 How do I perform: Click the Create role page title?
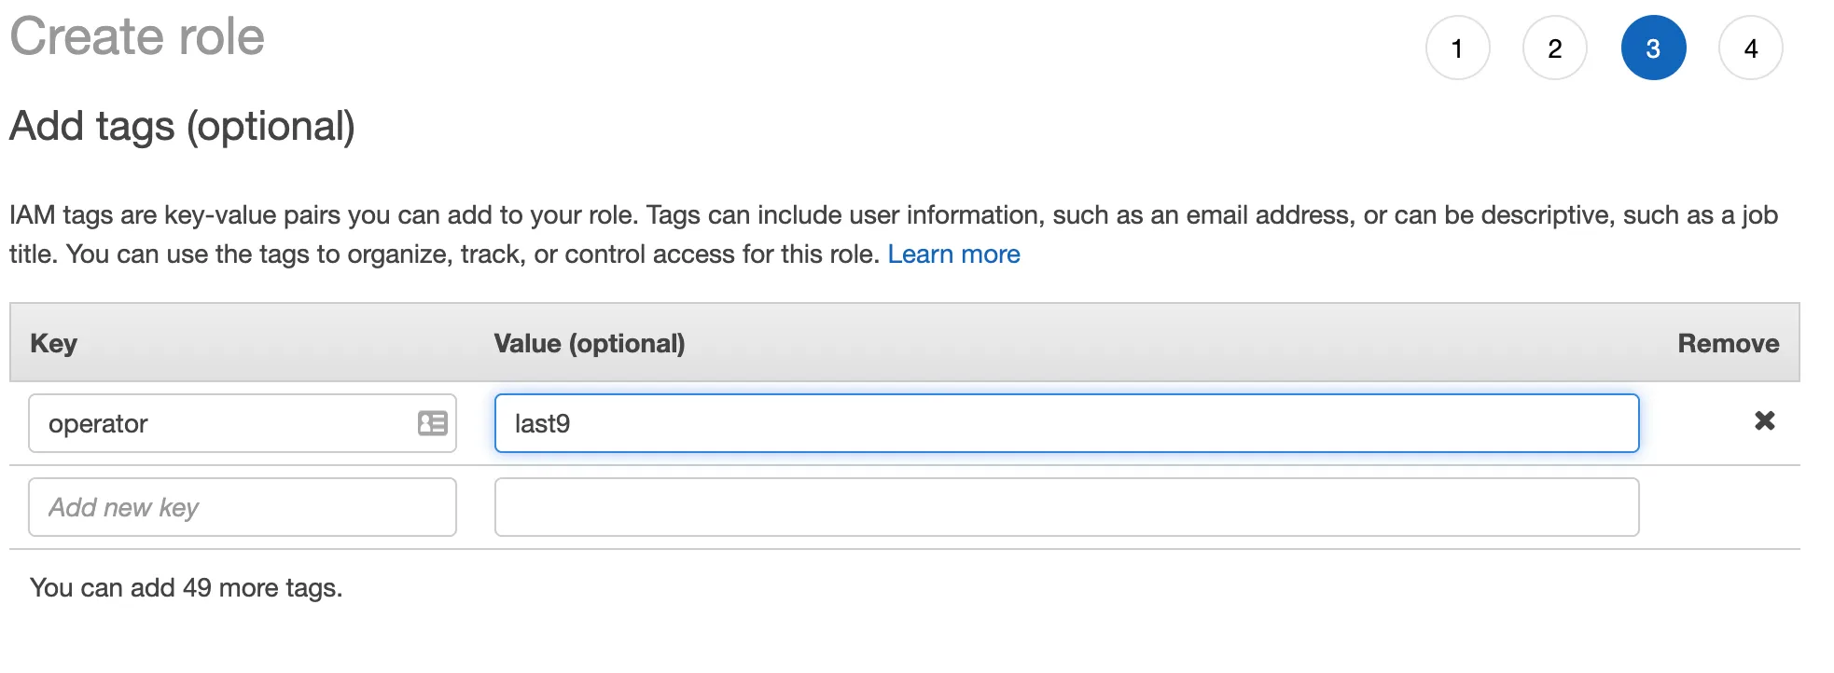[137, 37]
